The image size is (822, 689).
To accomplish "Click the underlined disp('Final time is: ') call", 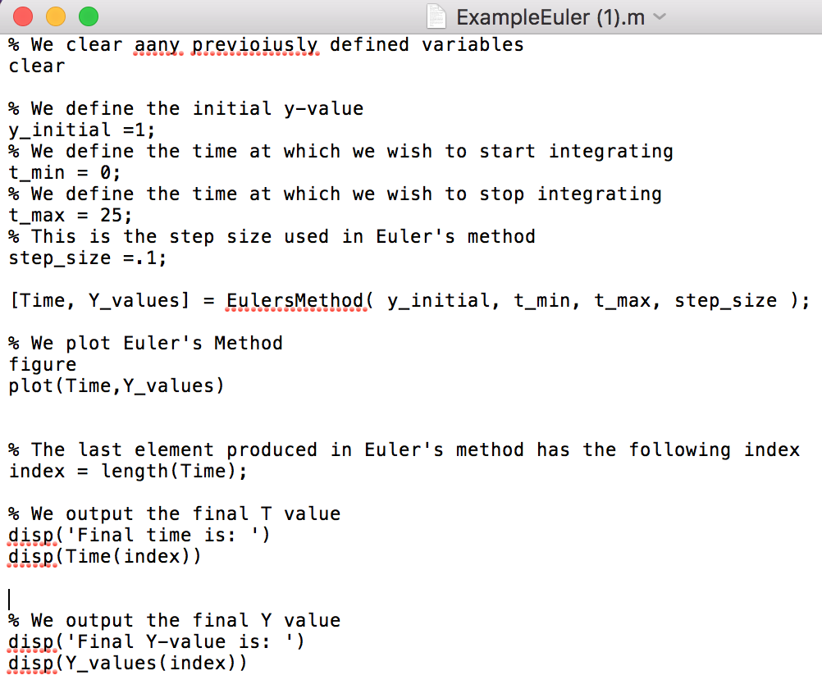I will [x=139, y=535].
